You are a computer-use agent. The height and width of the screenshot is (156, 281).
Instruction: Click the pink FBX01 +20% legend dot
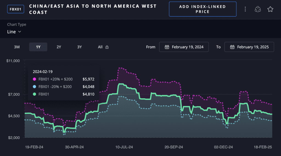(35, 79)
